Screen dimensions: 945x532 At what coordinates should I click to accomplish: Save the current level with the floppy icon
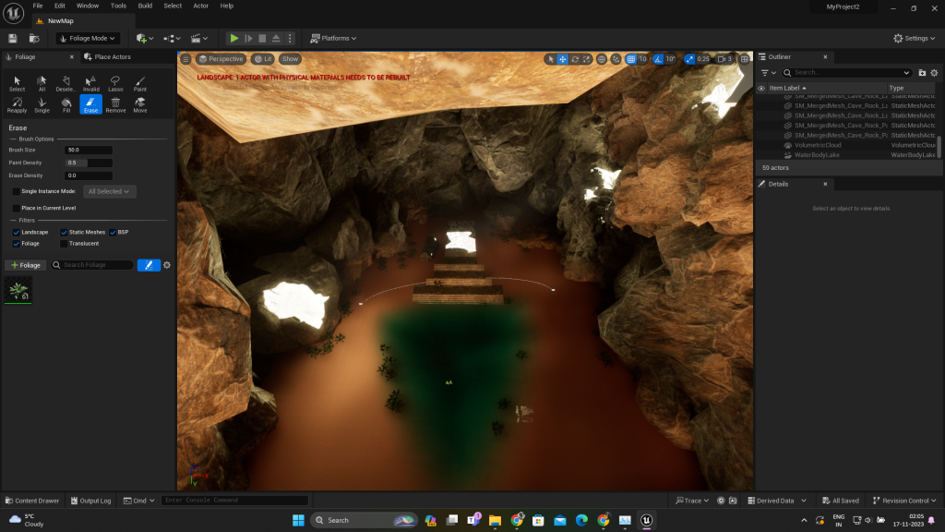13,38
